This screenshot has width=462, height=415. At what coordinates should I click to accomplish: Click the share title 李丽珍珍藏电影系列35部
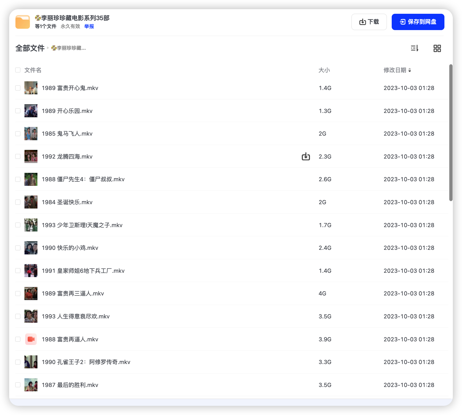coord(72,18)
